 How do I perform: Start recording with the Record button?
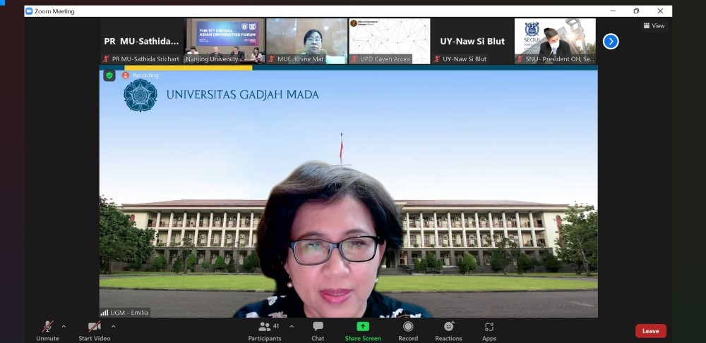coord(408,328)
